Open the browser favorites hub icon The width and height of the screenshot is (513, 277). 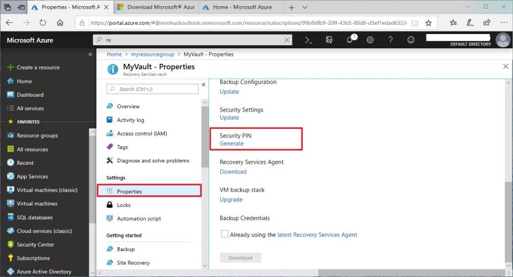[453, 22]
